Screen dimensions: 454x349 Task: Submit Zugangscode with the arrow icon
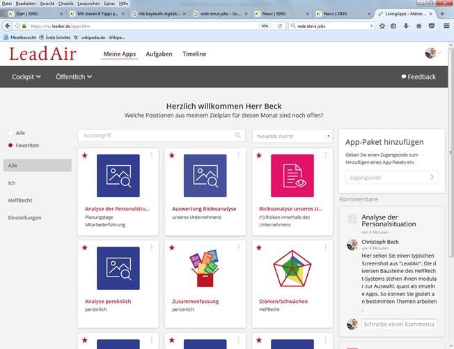[432, 178]
